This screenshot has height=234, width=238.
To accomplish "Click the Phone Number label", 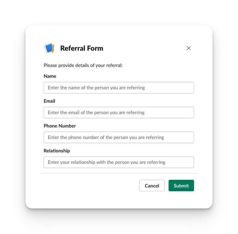I will 60,126.
